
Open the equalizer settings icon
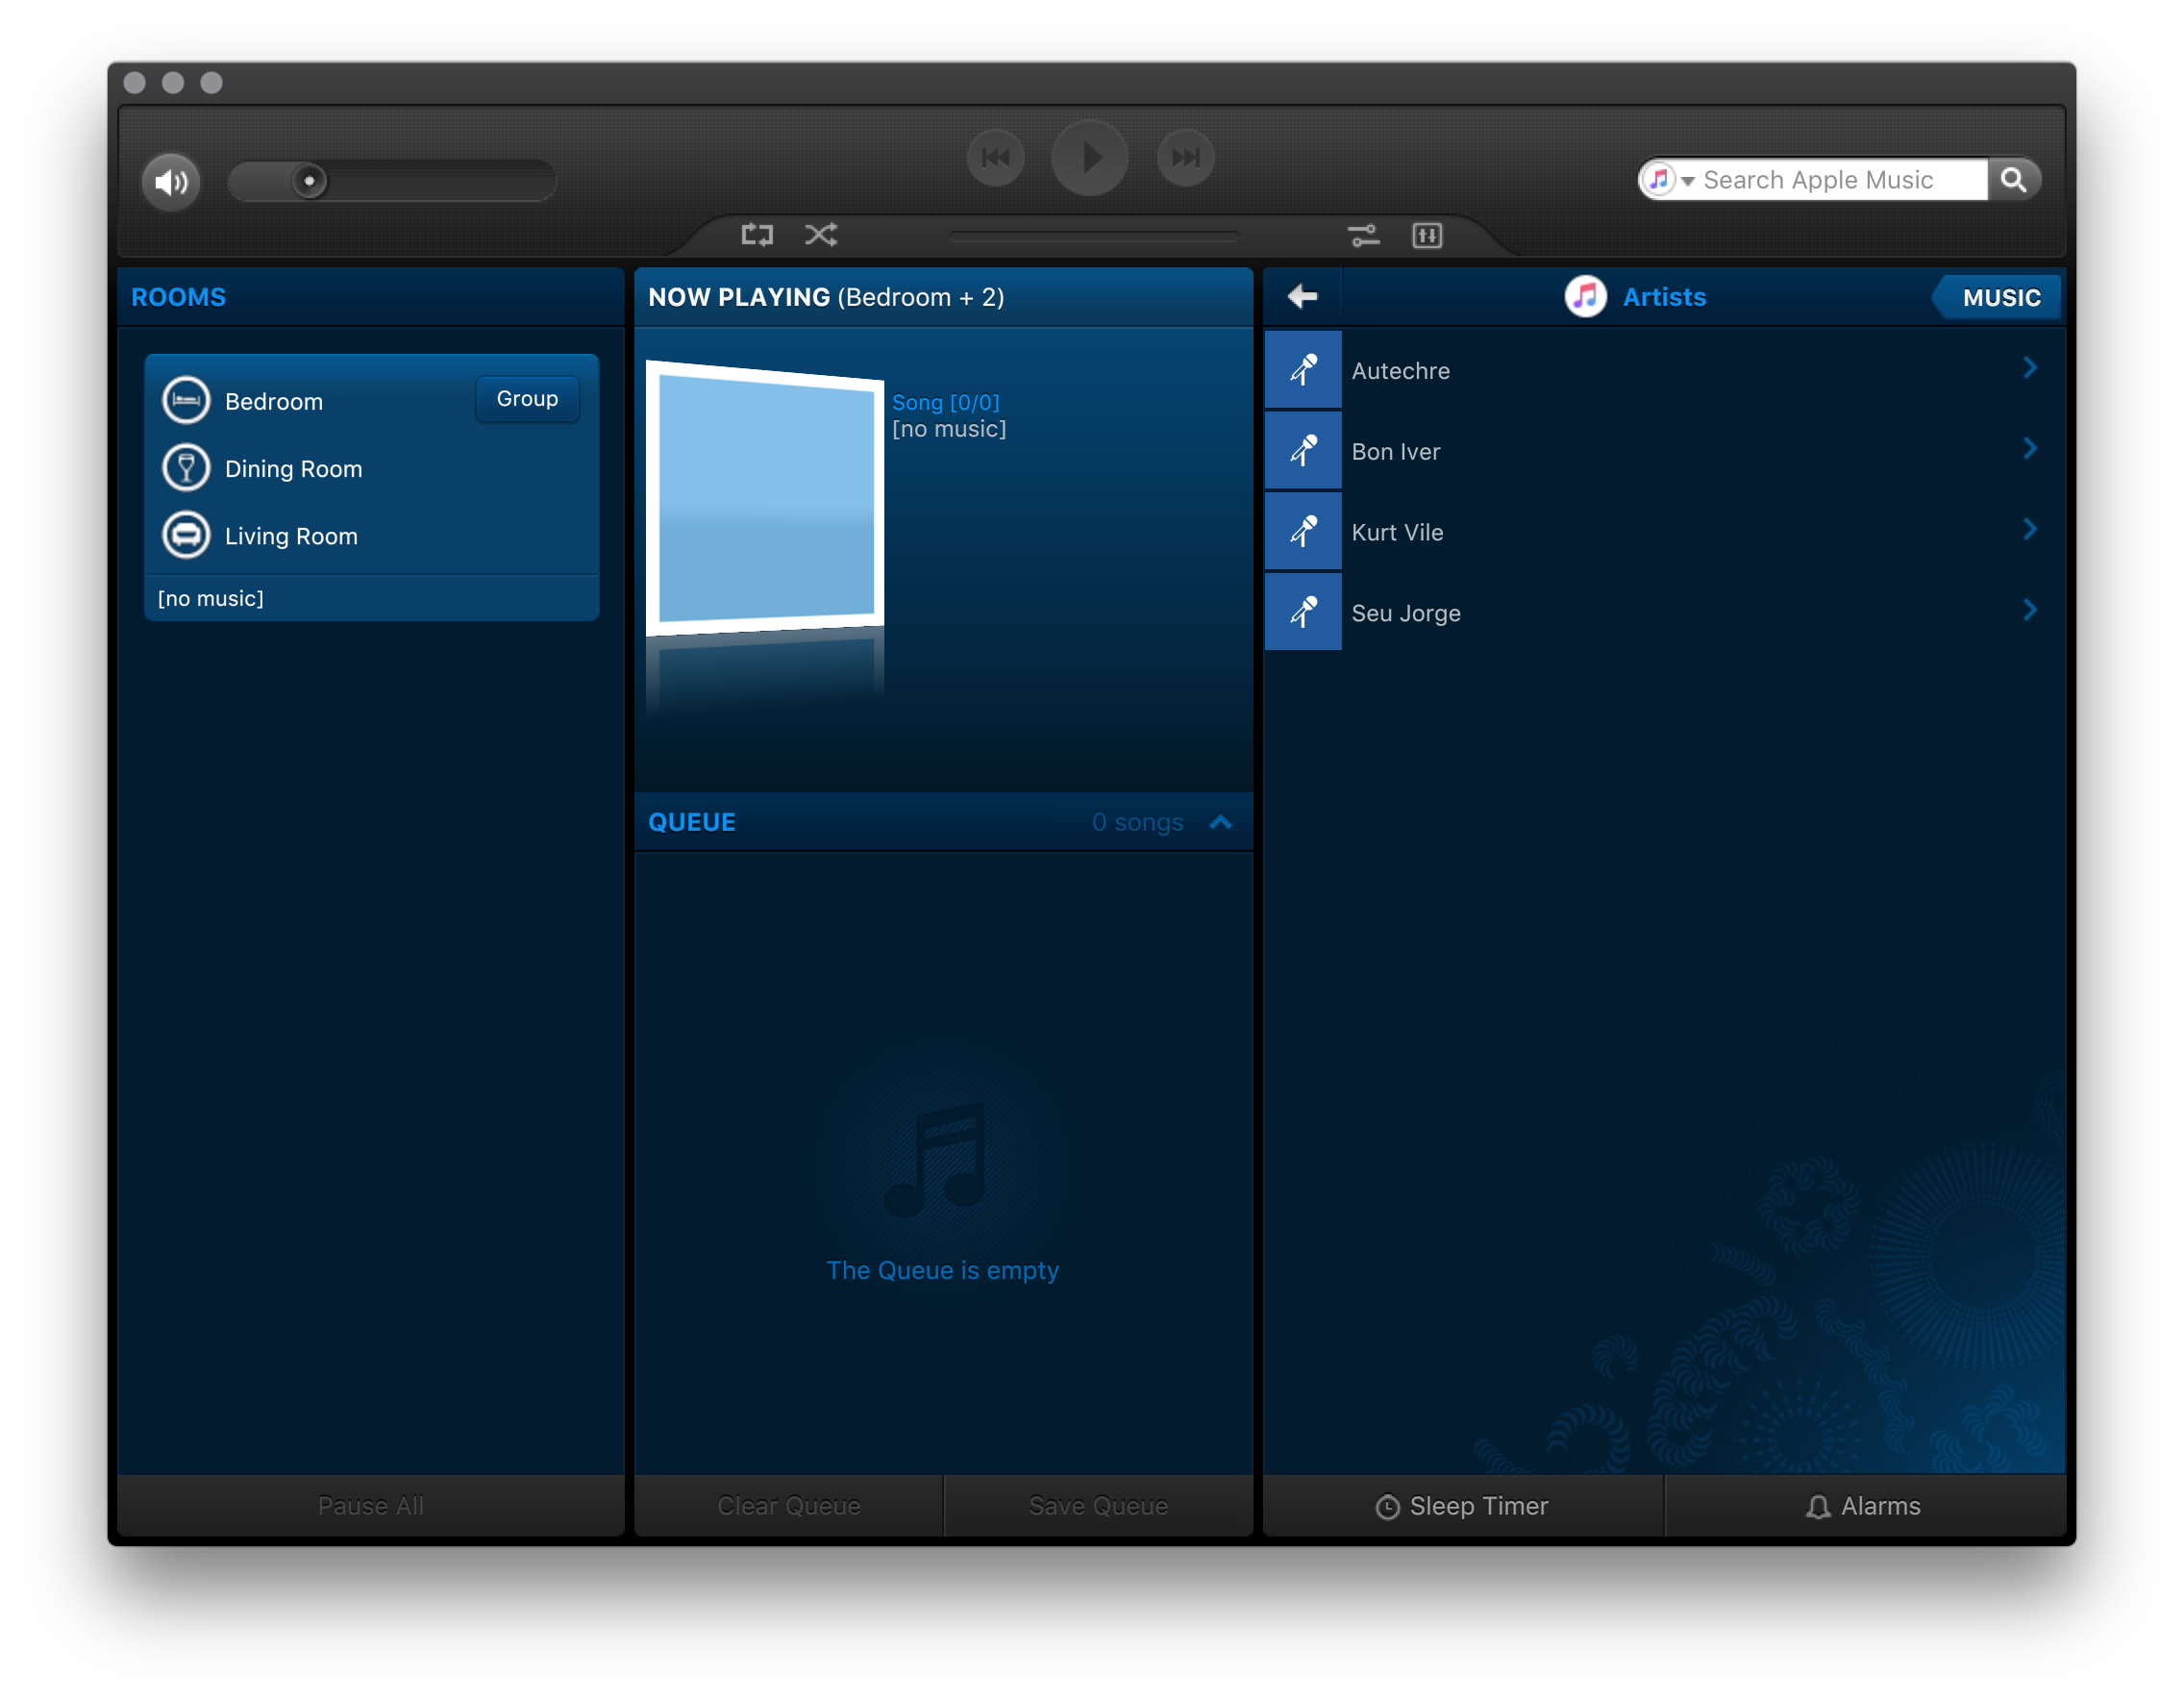[x=1427, y=236]
